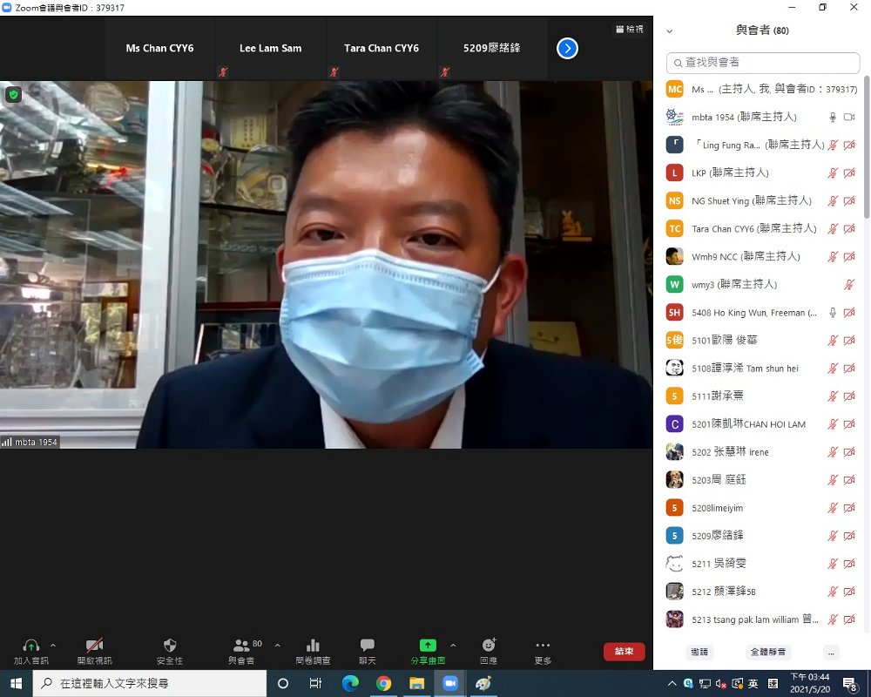
Task: Click the 全體靜音 mute all button
Action: point(767,652)
